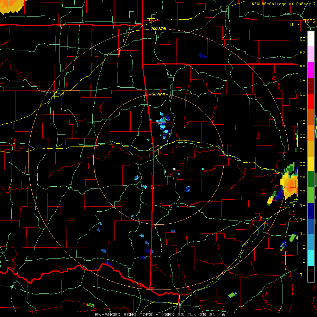317x317 pixels.
Task: Pick the yellow legend swatch near 30
Action: pyautogui.click(x=311, y=164)
